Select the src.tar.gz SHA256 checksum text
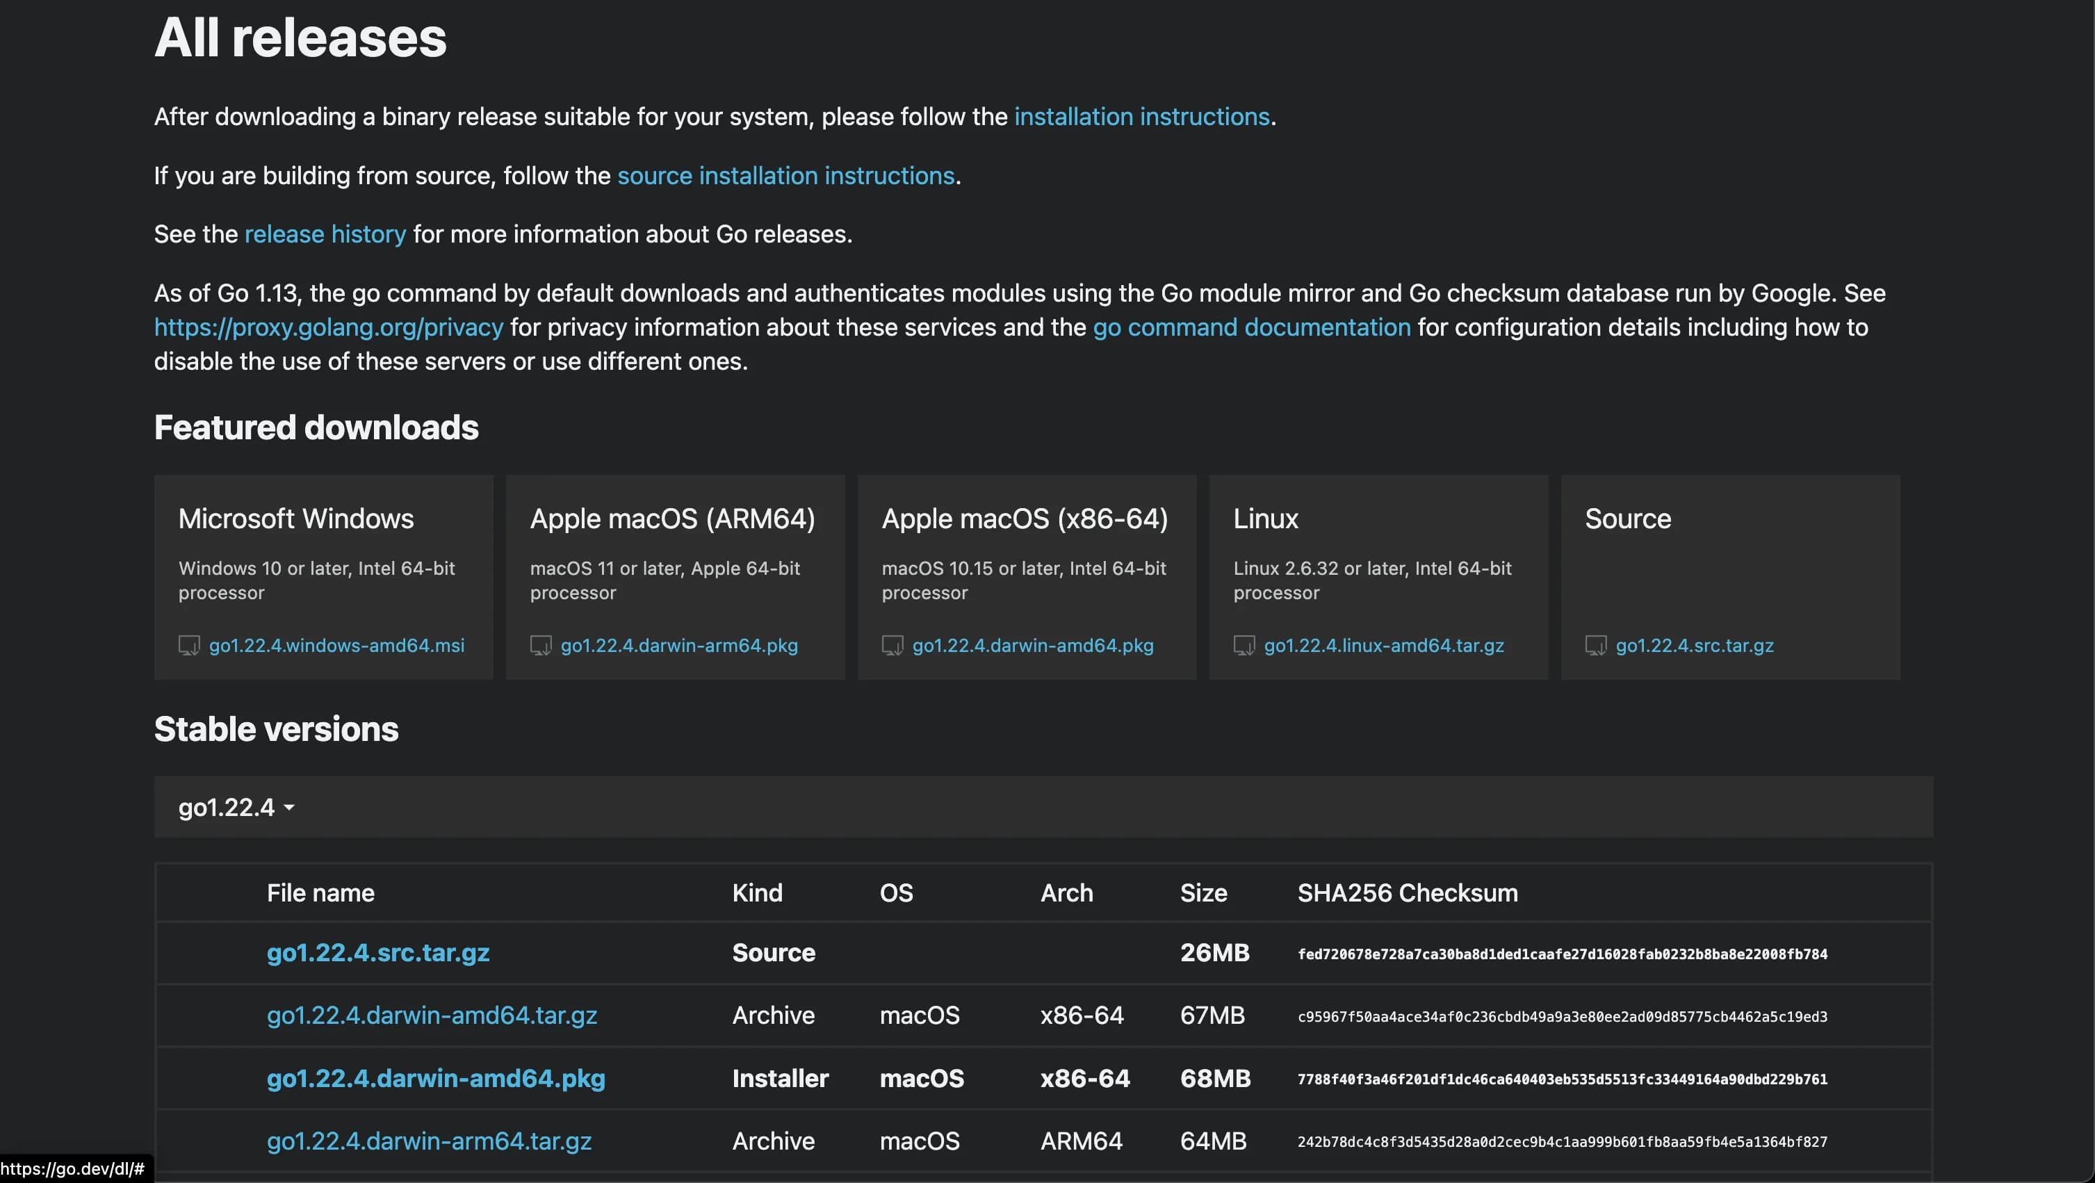The height and width of the screenshot is (1183, 2095). 1561,954
